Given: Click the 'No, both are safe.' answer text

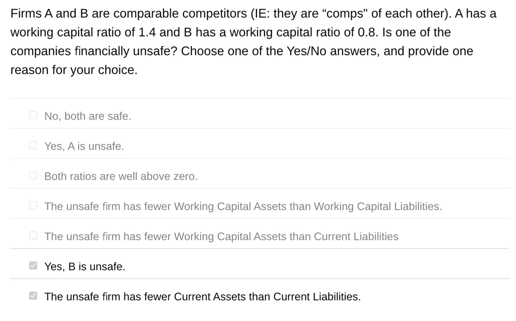Looking at the screenshot, I should point(88,116).
